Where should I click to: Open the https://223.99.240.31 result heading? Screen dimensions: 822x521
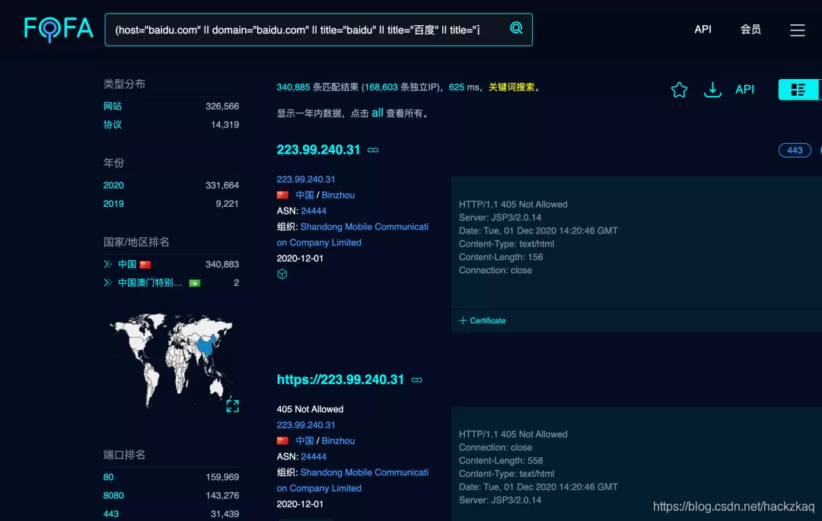[340, 380]
